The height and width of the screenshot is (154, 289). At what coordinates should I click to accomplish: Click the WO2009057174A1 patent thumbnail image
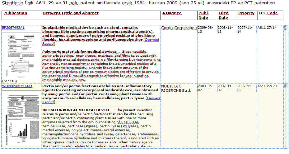click(21, 119)
